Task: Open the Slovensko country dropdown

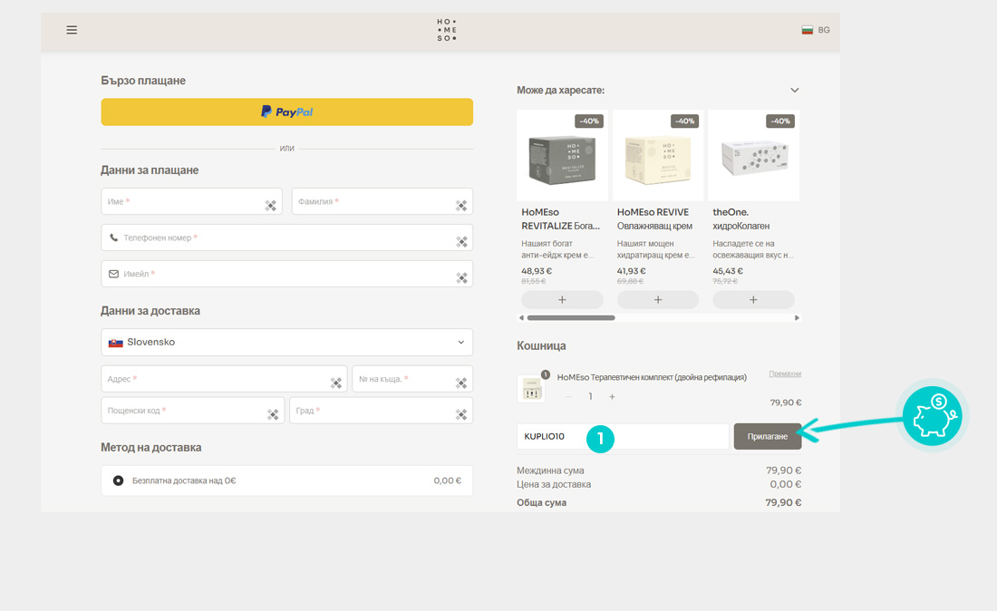Action: click(x=286, y=342)
